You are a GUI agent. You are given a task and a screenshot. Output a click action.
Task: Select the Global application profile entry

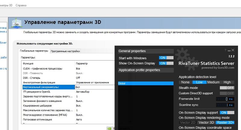click(146, 84)
